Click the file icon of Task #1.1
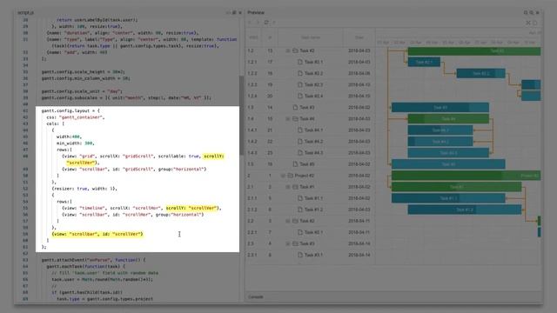 [x=300, y=198]
